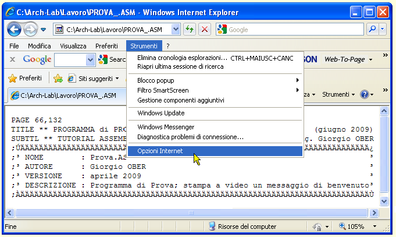Open the File menu
The image size is (396, 237).
coord(14,46)
